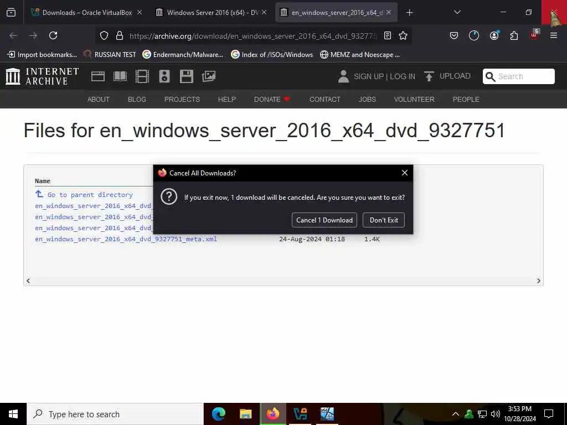Click the UPLOAD button
This screenshot has width=567, height=425.
(447, 76)
